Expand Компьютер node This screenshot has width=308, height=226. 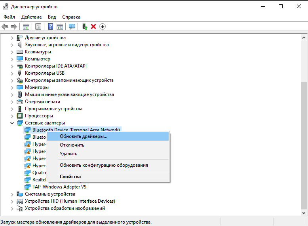(12, 59)
